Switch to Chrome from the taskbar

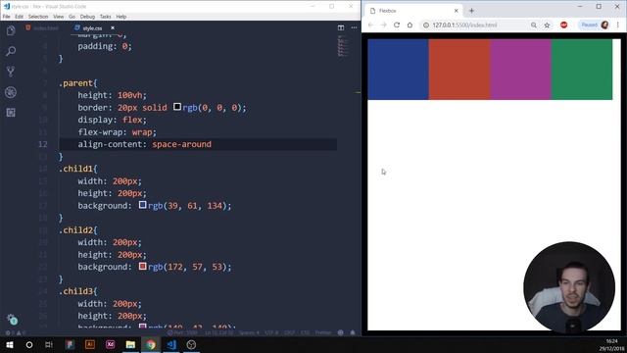(151, 344)
